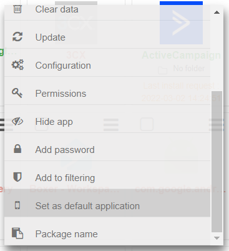Click the crossed-eye Hide app icon
229x251 pixels.
click(17, 121)
